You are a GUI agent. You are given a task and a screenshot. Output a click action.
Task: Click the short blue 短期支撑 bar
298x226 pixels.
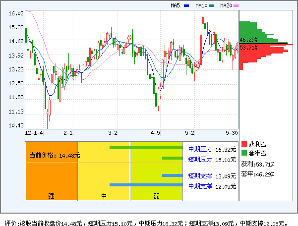pos(173,175)
